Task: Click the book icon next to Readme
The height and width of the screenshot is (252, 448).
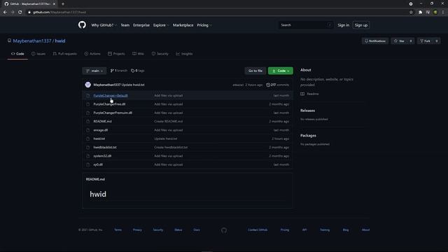Action: tap(302, 94)
